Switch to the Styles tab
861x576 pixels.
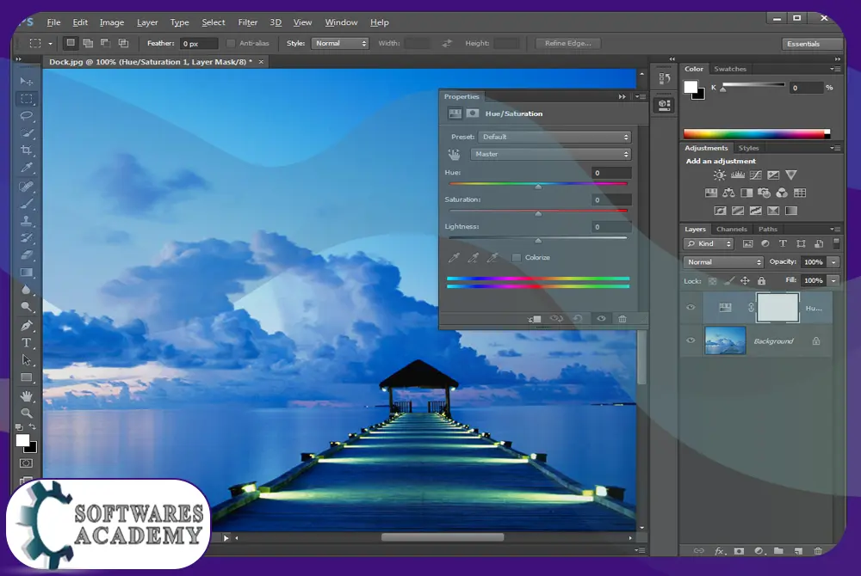tap(748, 148)
